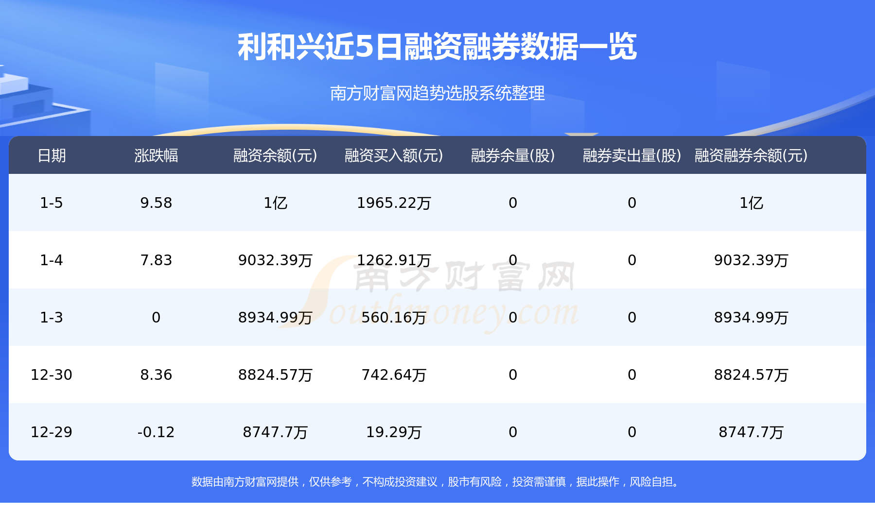This screenshot has height=510, width=875.
Task: Click the 涨跌幅 value 9.58
Action: [156, 203]
